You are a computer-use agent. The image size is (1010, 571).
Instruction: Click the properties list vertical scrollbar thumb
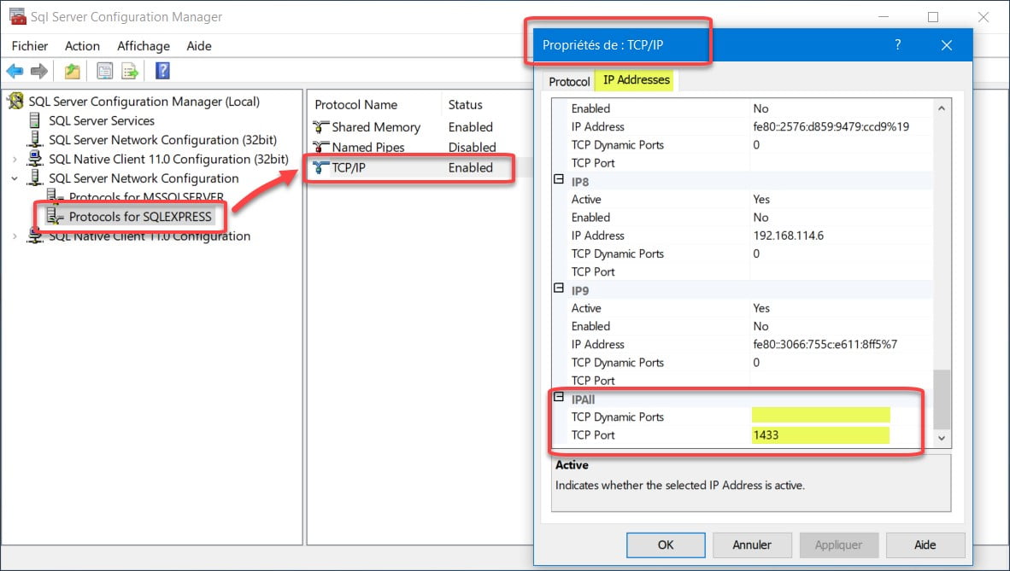click(x=942, y=399)
